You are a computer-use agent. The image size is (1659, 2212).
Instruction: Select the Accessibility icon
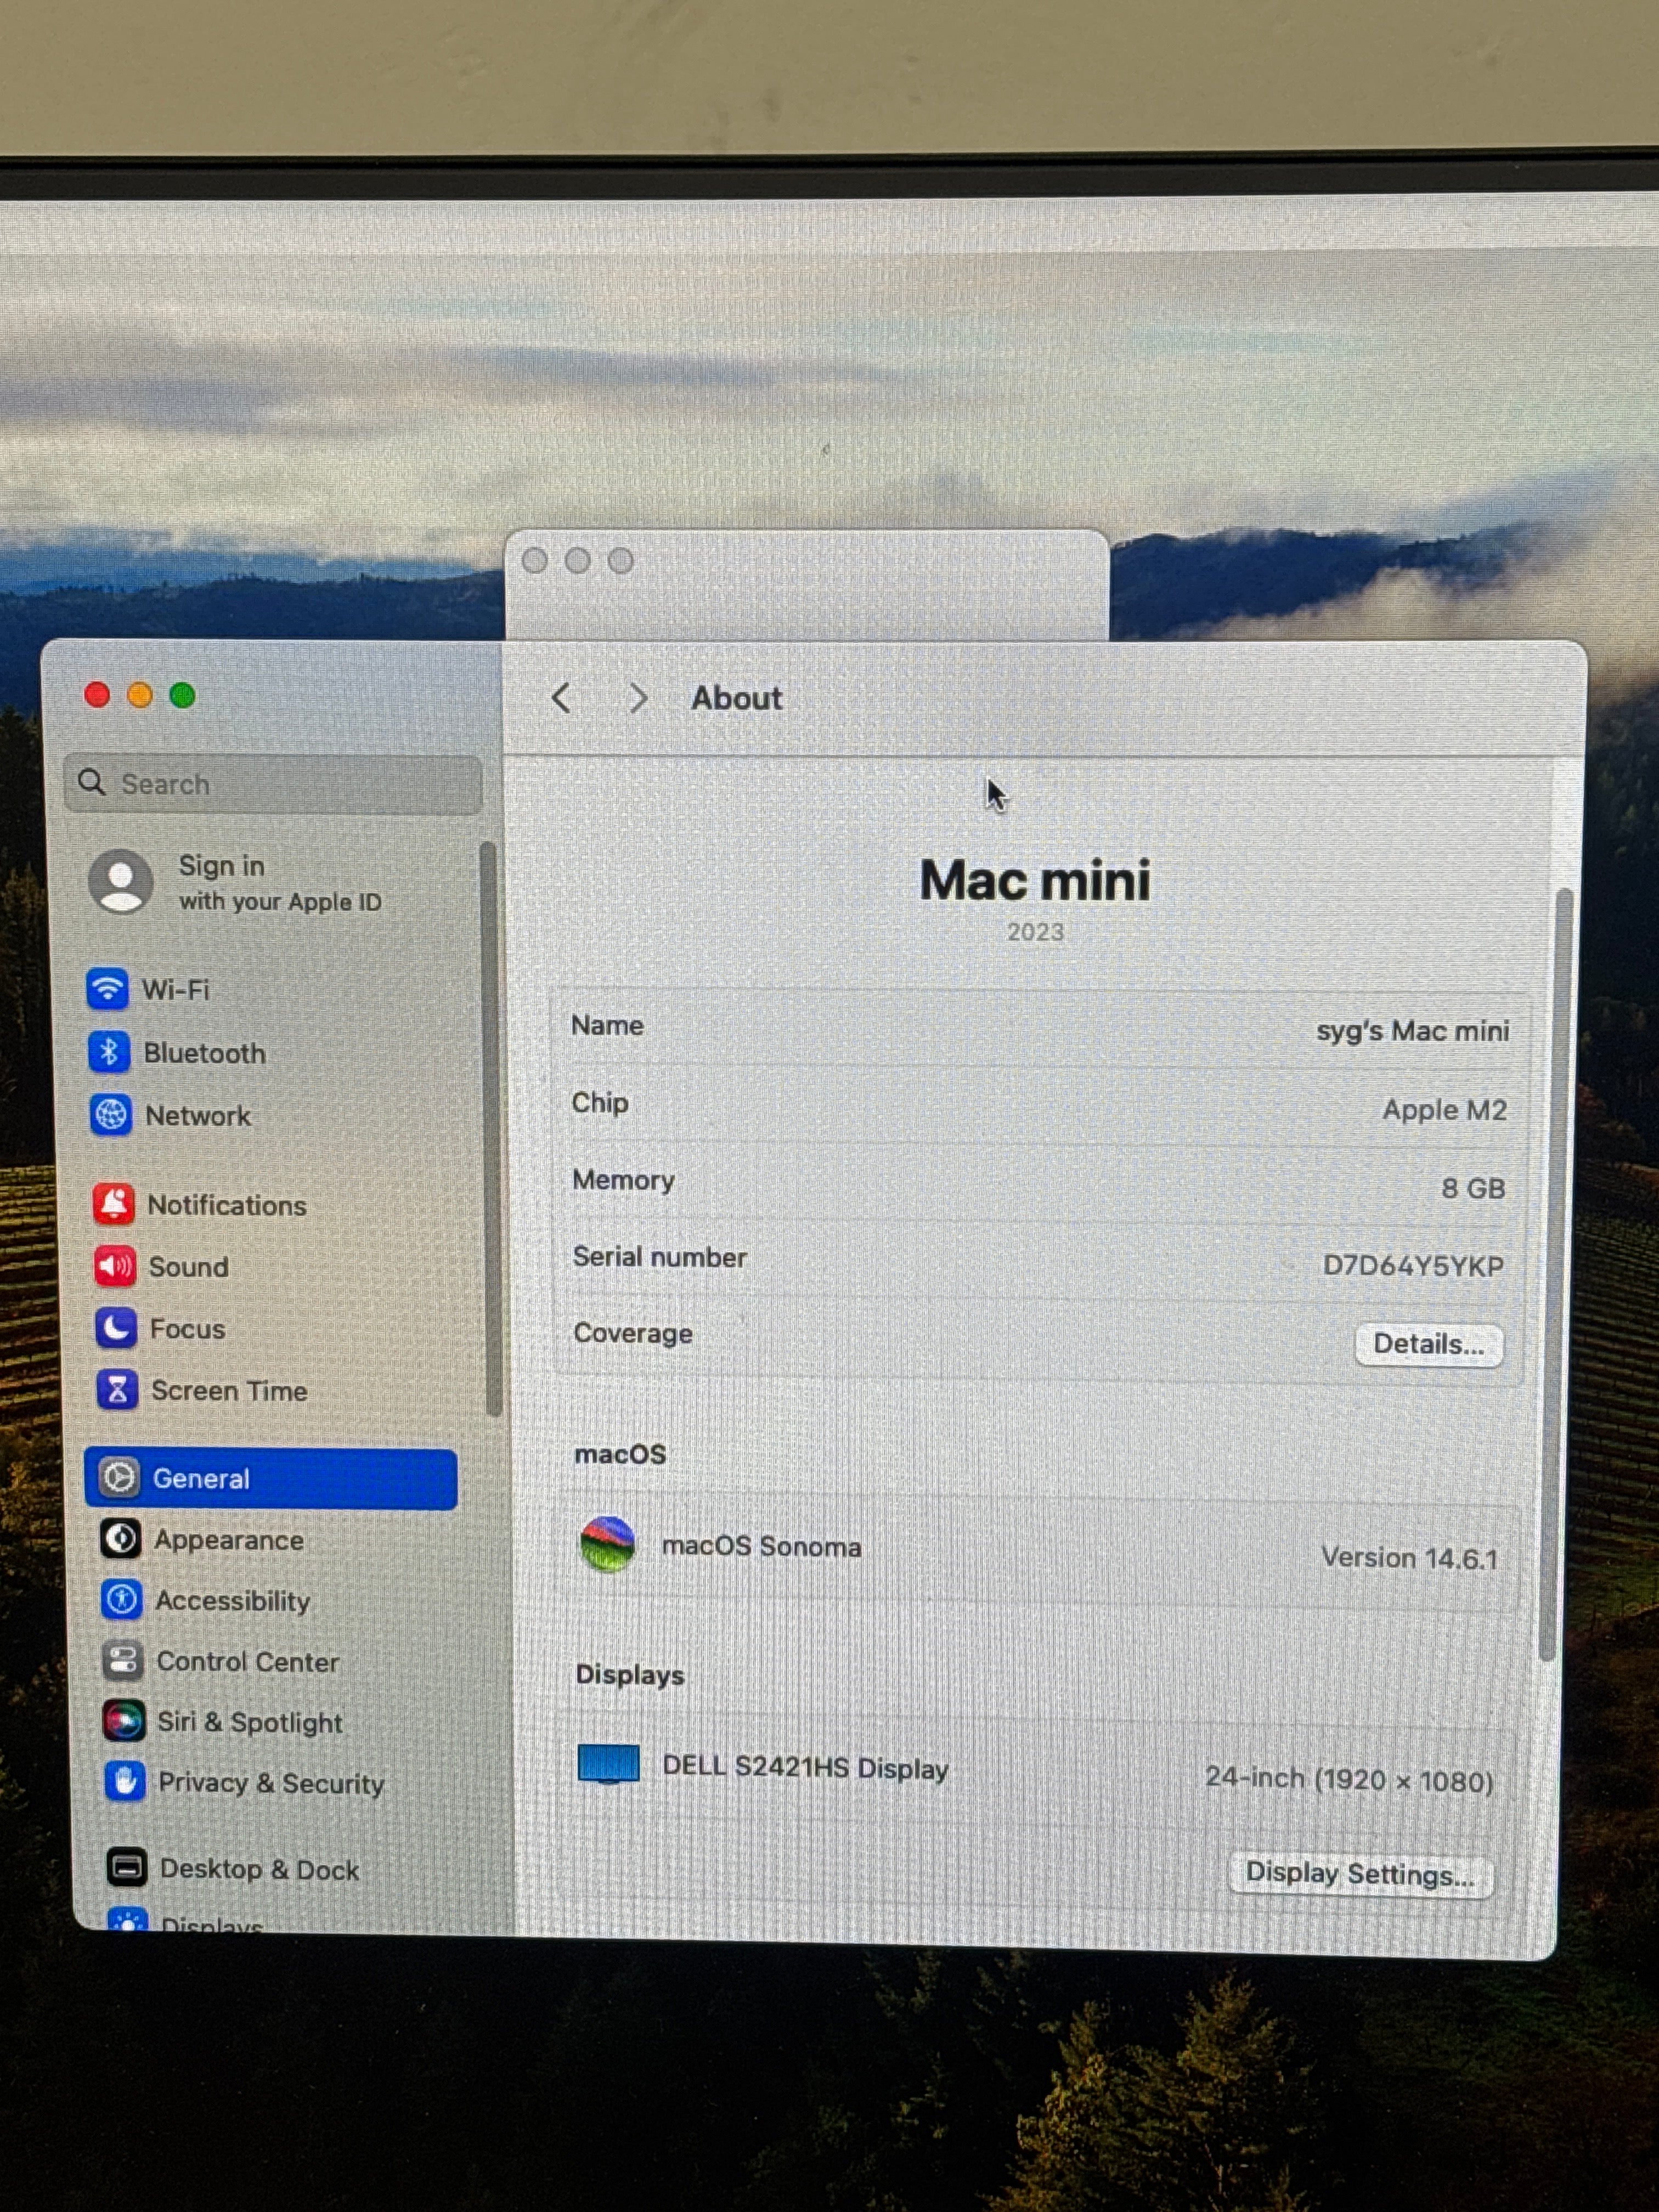point(122,1600)
